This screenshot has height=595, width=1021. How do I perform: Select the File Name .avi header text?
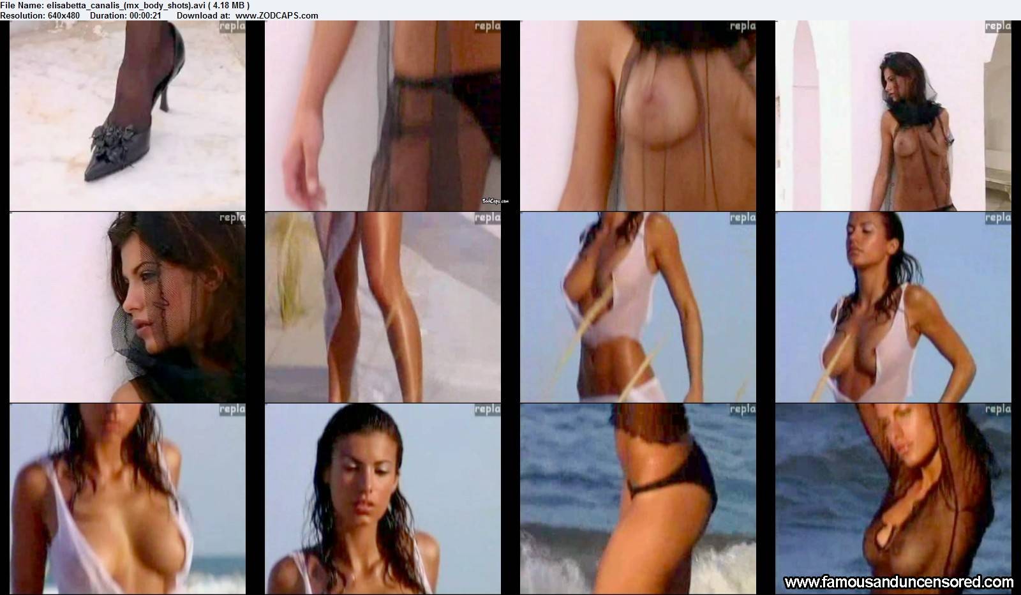coord(129,6)
